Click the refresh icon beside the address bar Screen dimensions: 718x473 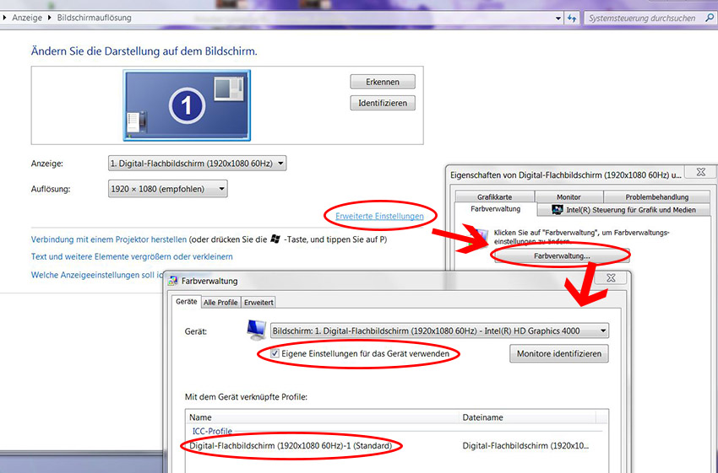pyautogui.click(x=573, y=18)
